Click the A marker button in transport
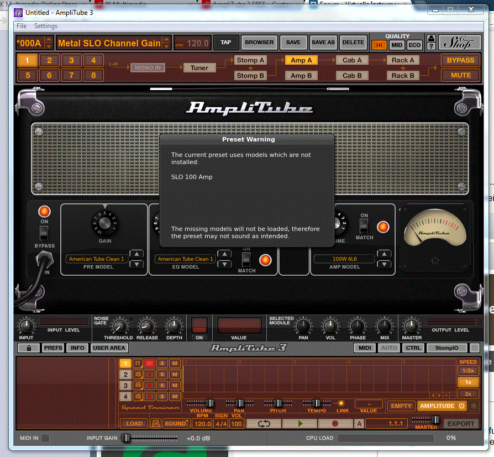 [x=359, y=424]
